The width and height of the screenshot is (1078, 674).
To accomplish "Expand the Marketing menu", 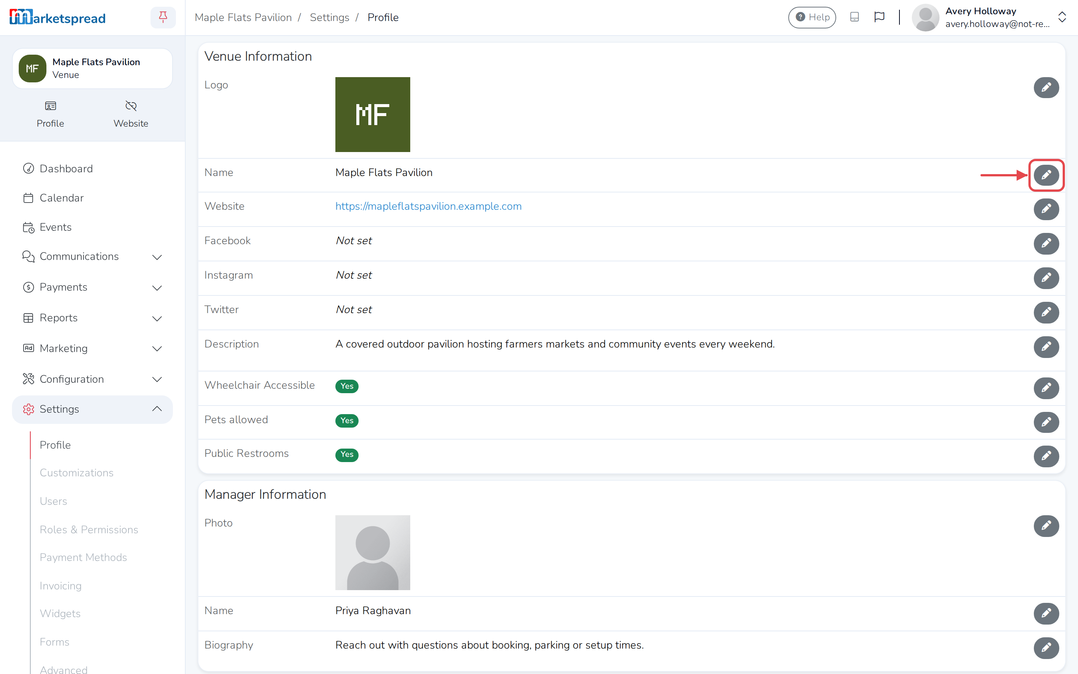I will [x=92, y=349].
